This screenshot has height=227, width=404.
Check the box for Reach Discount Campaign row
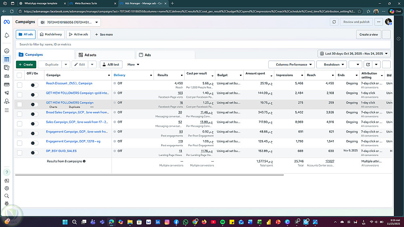point(19,85)
